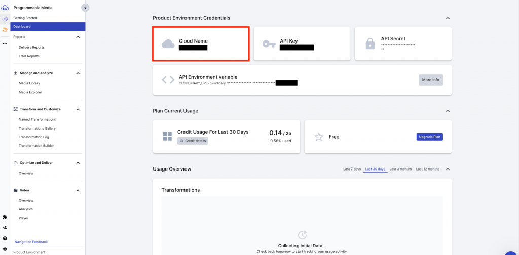
Task: Collapse the Optimize and Deliver section
Action: pyautogui.click(x=78, y=163)
